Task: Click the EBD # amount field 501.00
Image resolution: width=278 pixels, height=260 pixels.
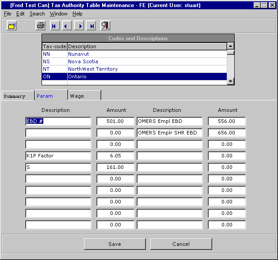Action: 115,121
